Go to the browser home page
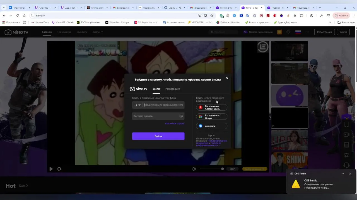Screen dimensions: 357x200 (x=24, y=16)
